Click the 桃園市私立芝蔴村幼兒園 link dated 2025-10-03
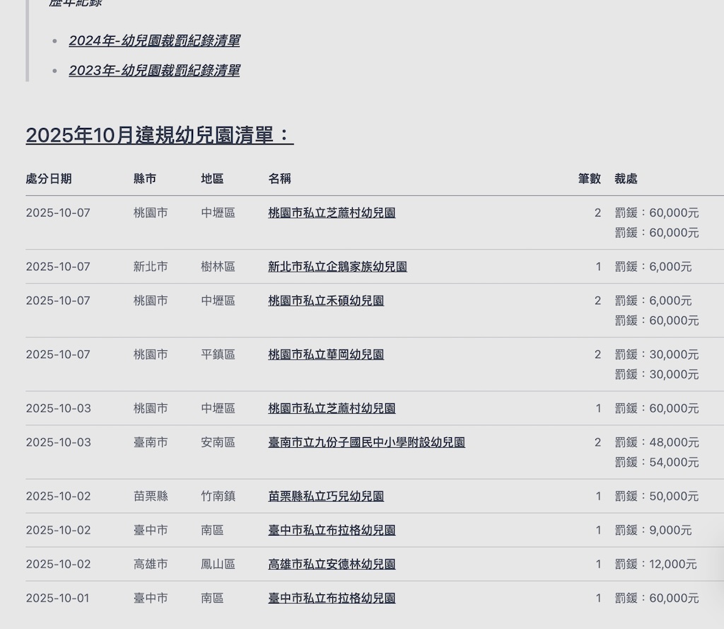This screenshot has width=724, height=629. [x=331, y=408]
